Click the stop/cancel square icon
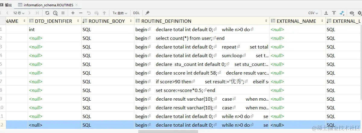Image resolution: width=362 pixels, height=133 pixels. click(63, 13)
